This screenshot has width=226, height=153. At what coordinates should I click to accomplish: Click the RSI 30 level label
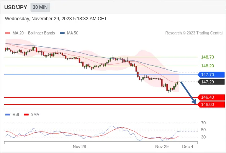203,137
